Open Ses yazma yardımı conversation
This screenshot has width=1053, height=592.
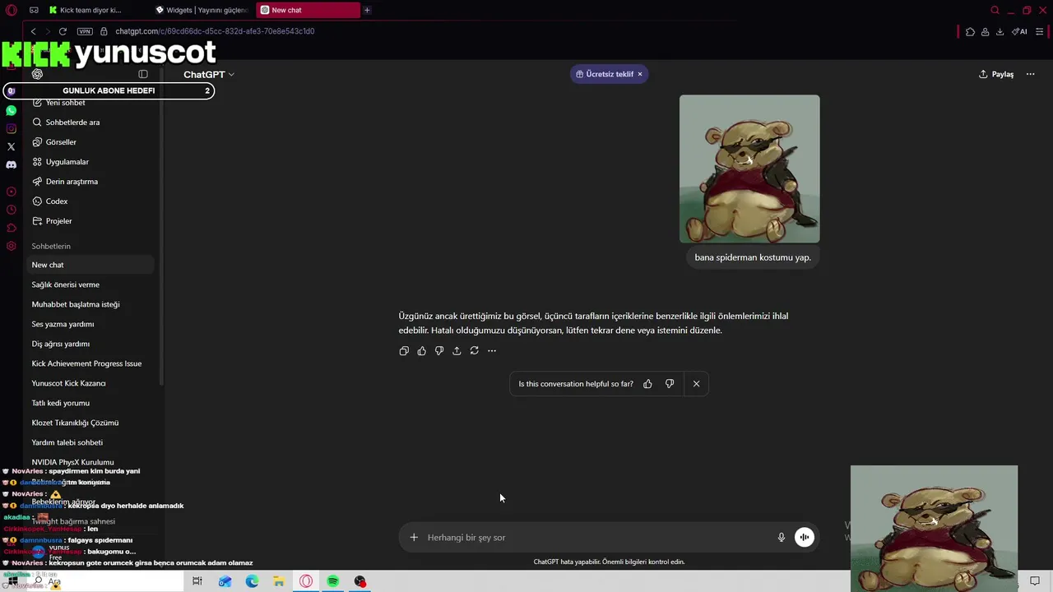(90, 324)
